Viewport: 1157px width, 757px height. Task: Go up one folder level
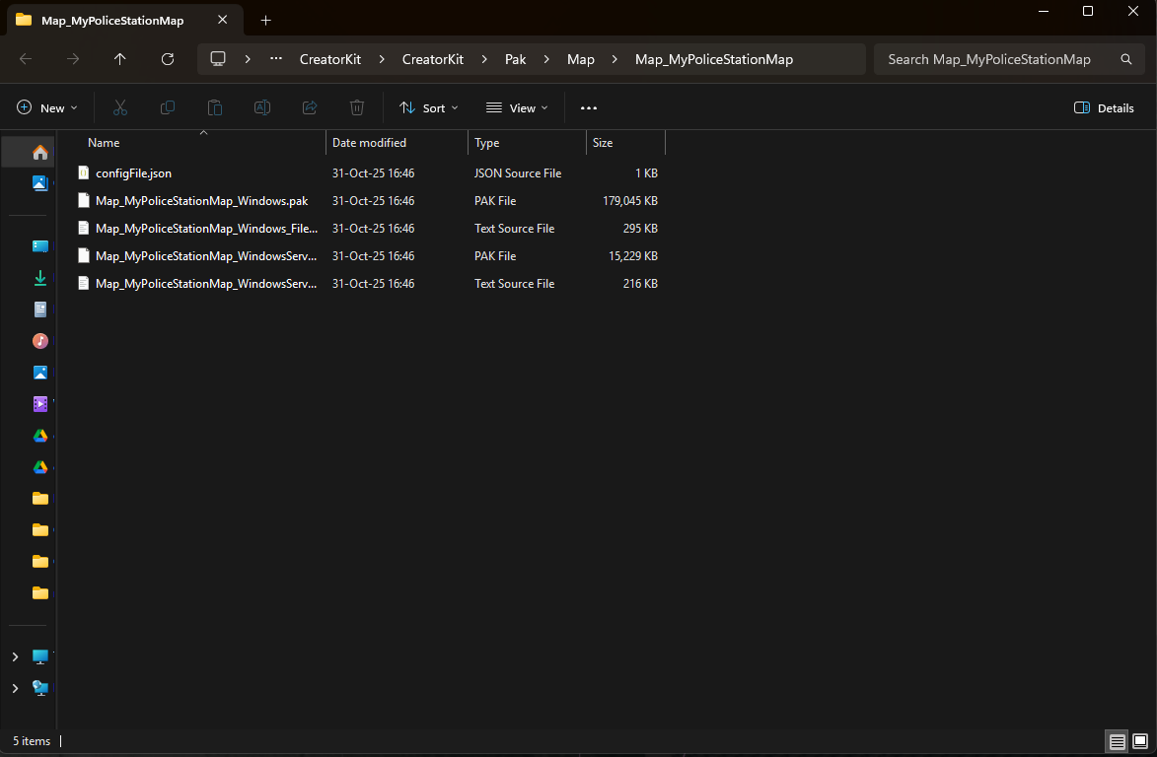pos(120,59)
